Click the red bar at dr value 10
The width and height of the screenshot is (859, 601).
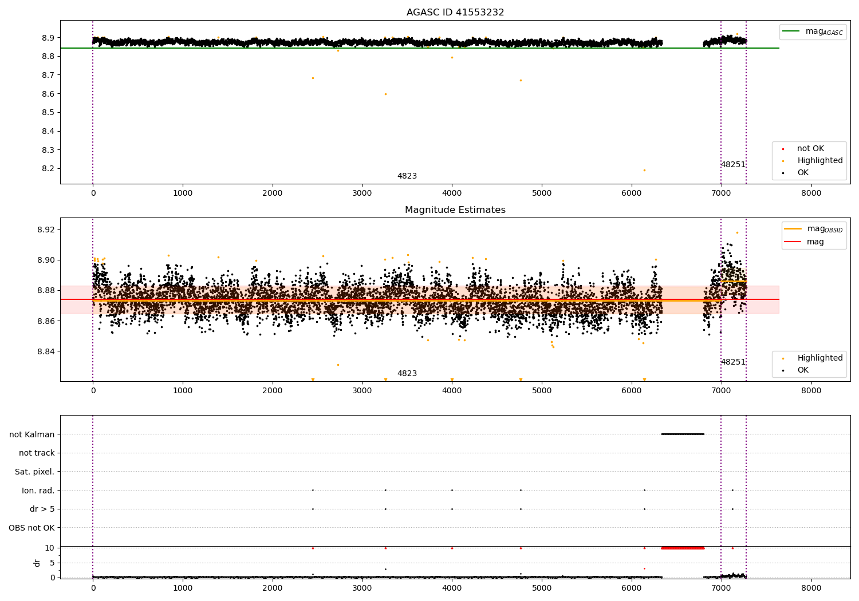(x=683, y=548)
